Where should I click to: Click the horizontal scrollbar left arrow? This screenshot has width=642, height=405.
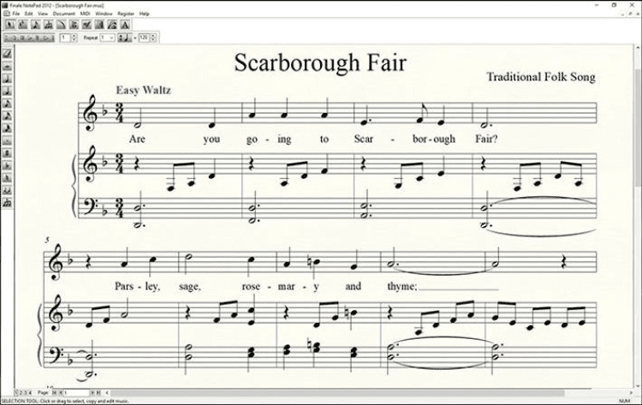click(x=107, y=393)
